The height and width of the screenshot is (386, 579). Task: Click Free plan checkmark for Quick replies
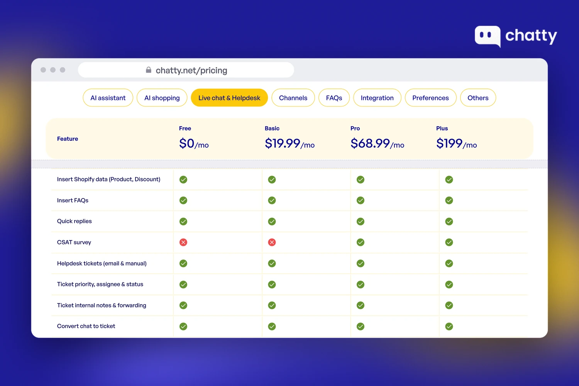(x=183, y=222)
